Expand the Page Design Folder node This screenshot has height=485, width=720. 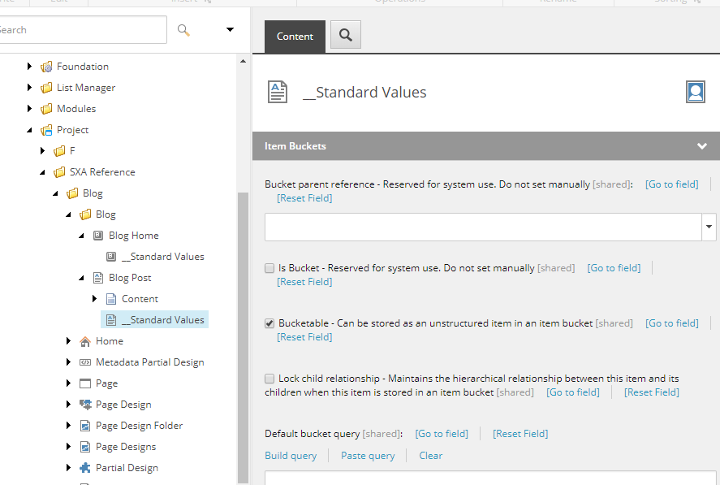click(68, 426)
